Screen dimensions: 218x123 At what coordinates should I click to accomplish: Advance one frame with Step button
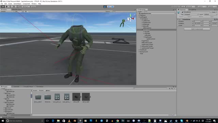point(112,7)
